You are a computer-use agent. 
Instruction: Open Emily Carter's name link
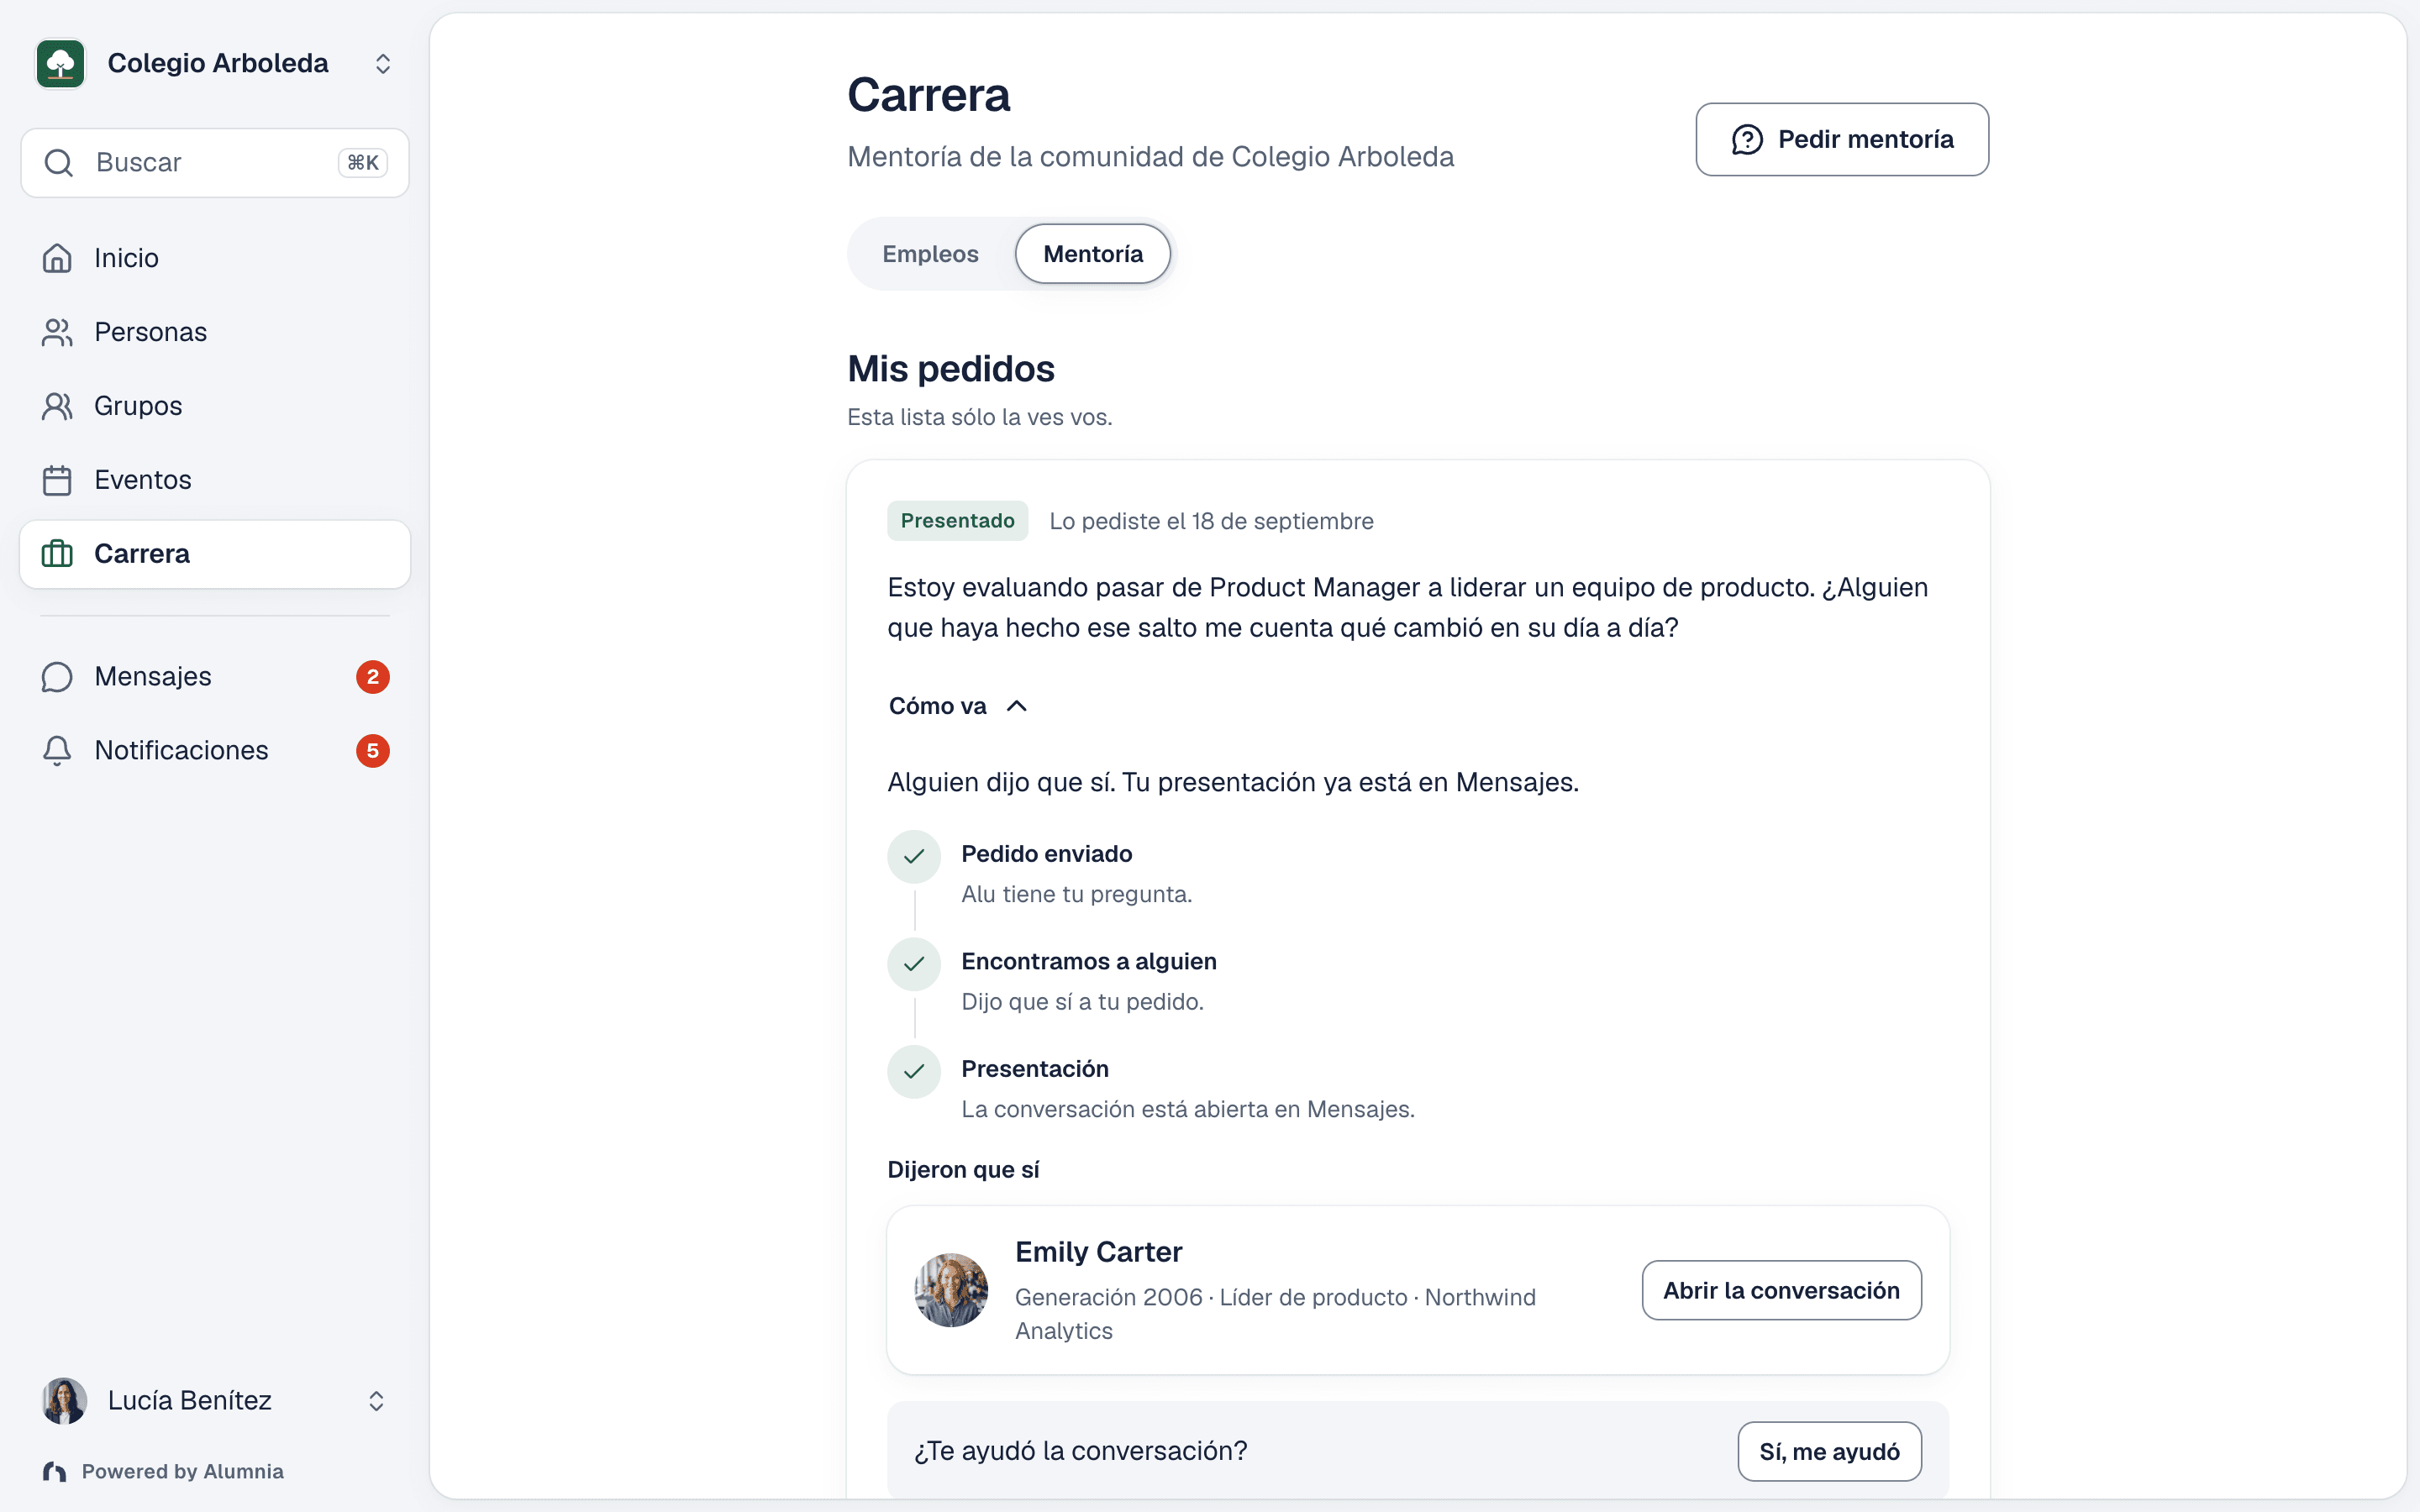(1098, 1252)
